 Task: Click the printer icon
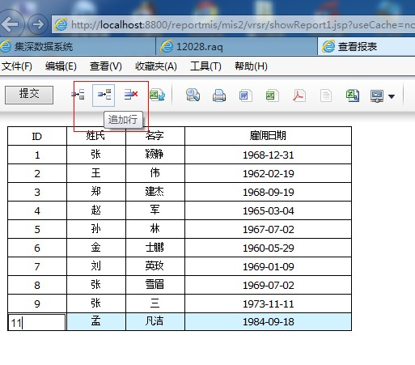219,95
